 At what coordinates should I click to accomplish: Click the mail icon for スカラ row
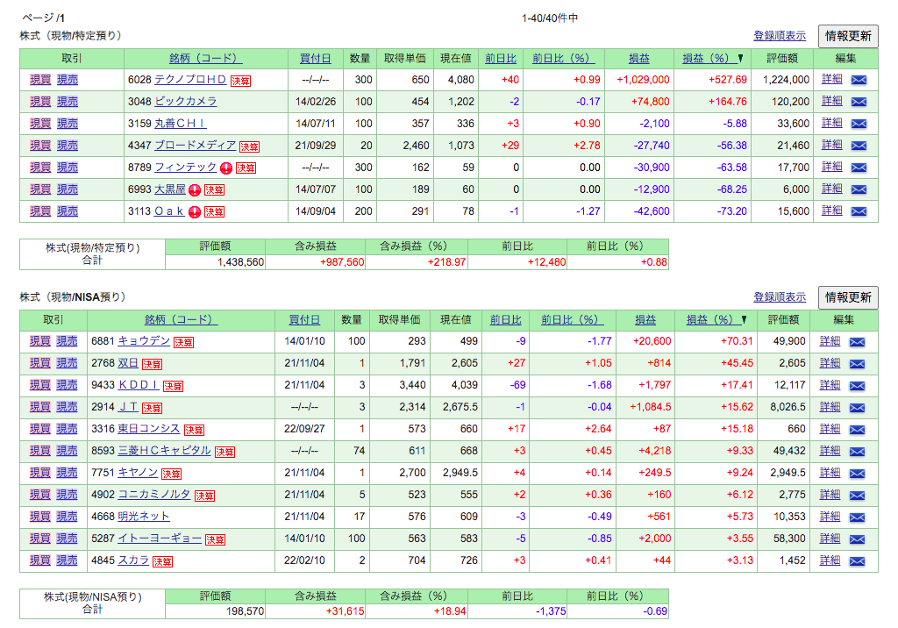point(857,561)
